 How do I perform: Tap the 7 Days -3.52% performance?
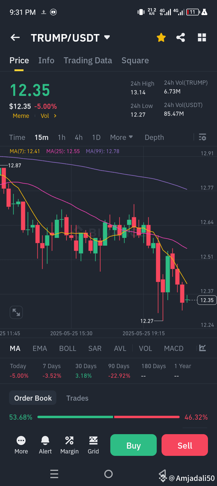(x=52, y=371)
